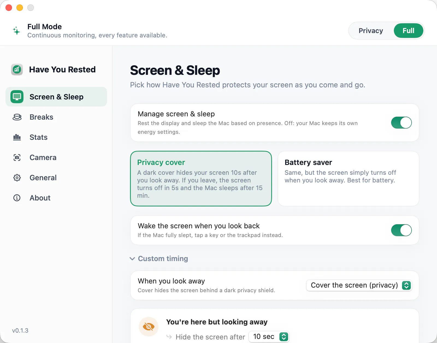Click the orange crossed-eye looking away icon

[149, 327]
